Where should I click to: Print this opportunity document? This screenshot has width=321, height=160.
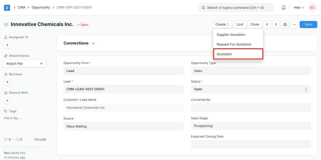click(285, 24)
